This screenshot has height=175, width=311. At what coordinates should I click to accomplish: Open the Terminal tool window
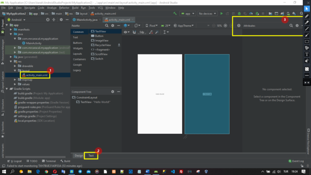[50, 161]
